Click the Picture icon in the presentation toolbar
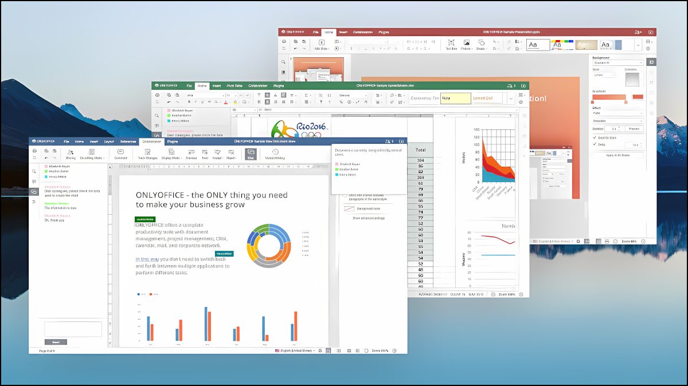Viewport: 688px width, 386px height. point(466,44)
